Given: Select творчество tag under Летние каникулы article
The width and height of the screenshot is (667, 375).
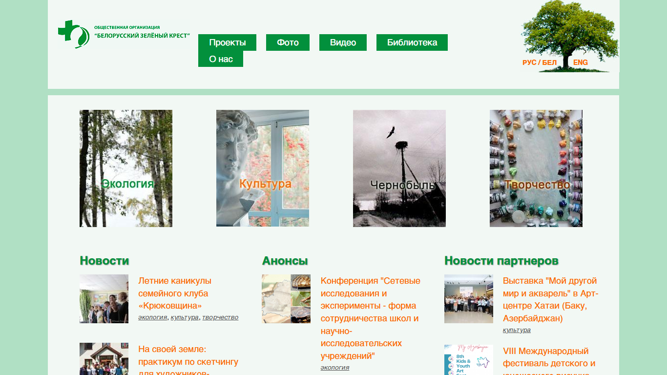Looking at the screenshot, I should (x=220, y=317).
